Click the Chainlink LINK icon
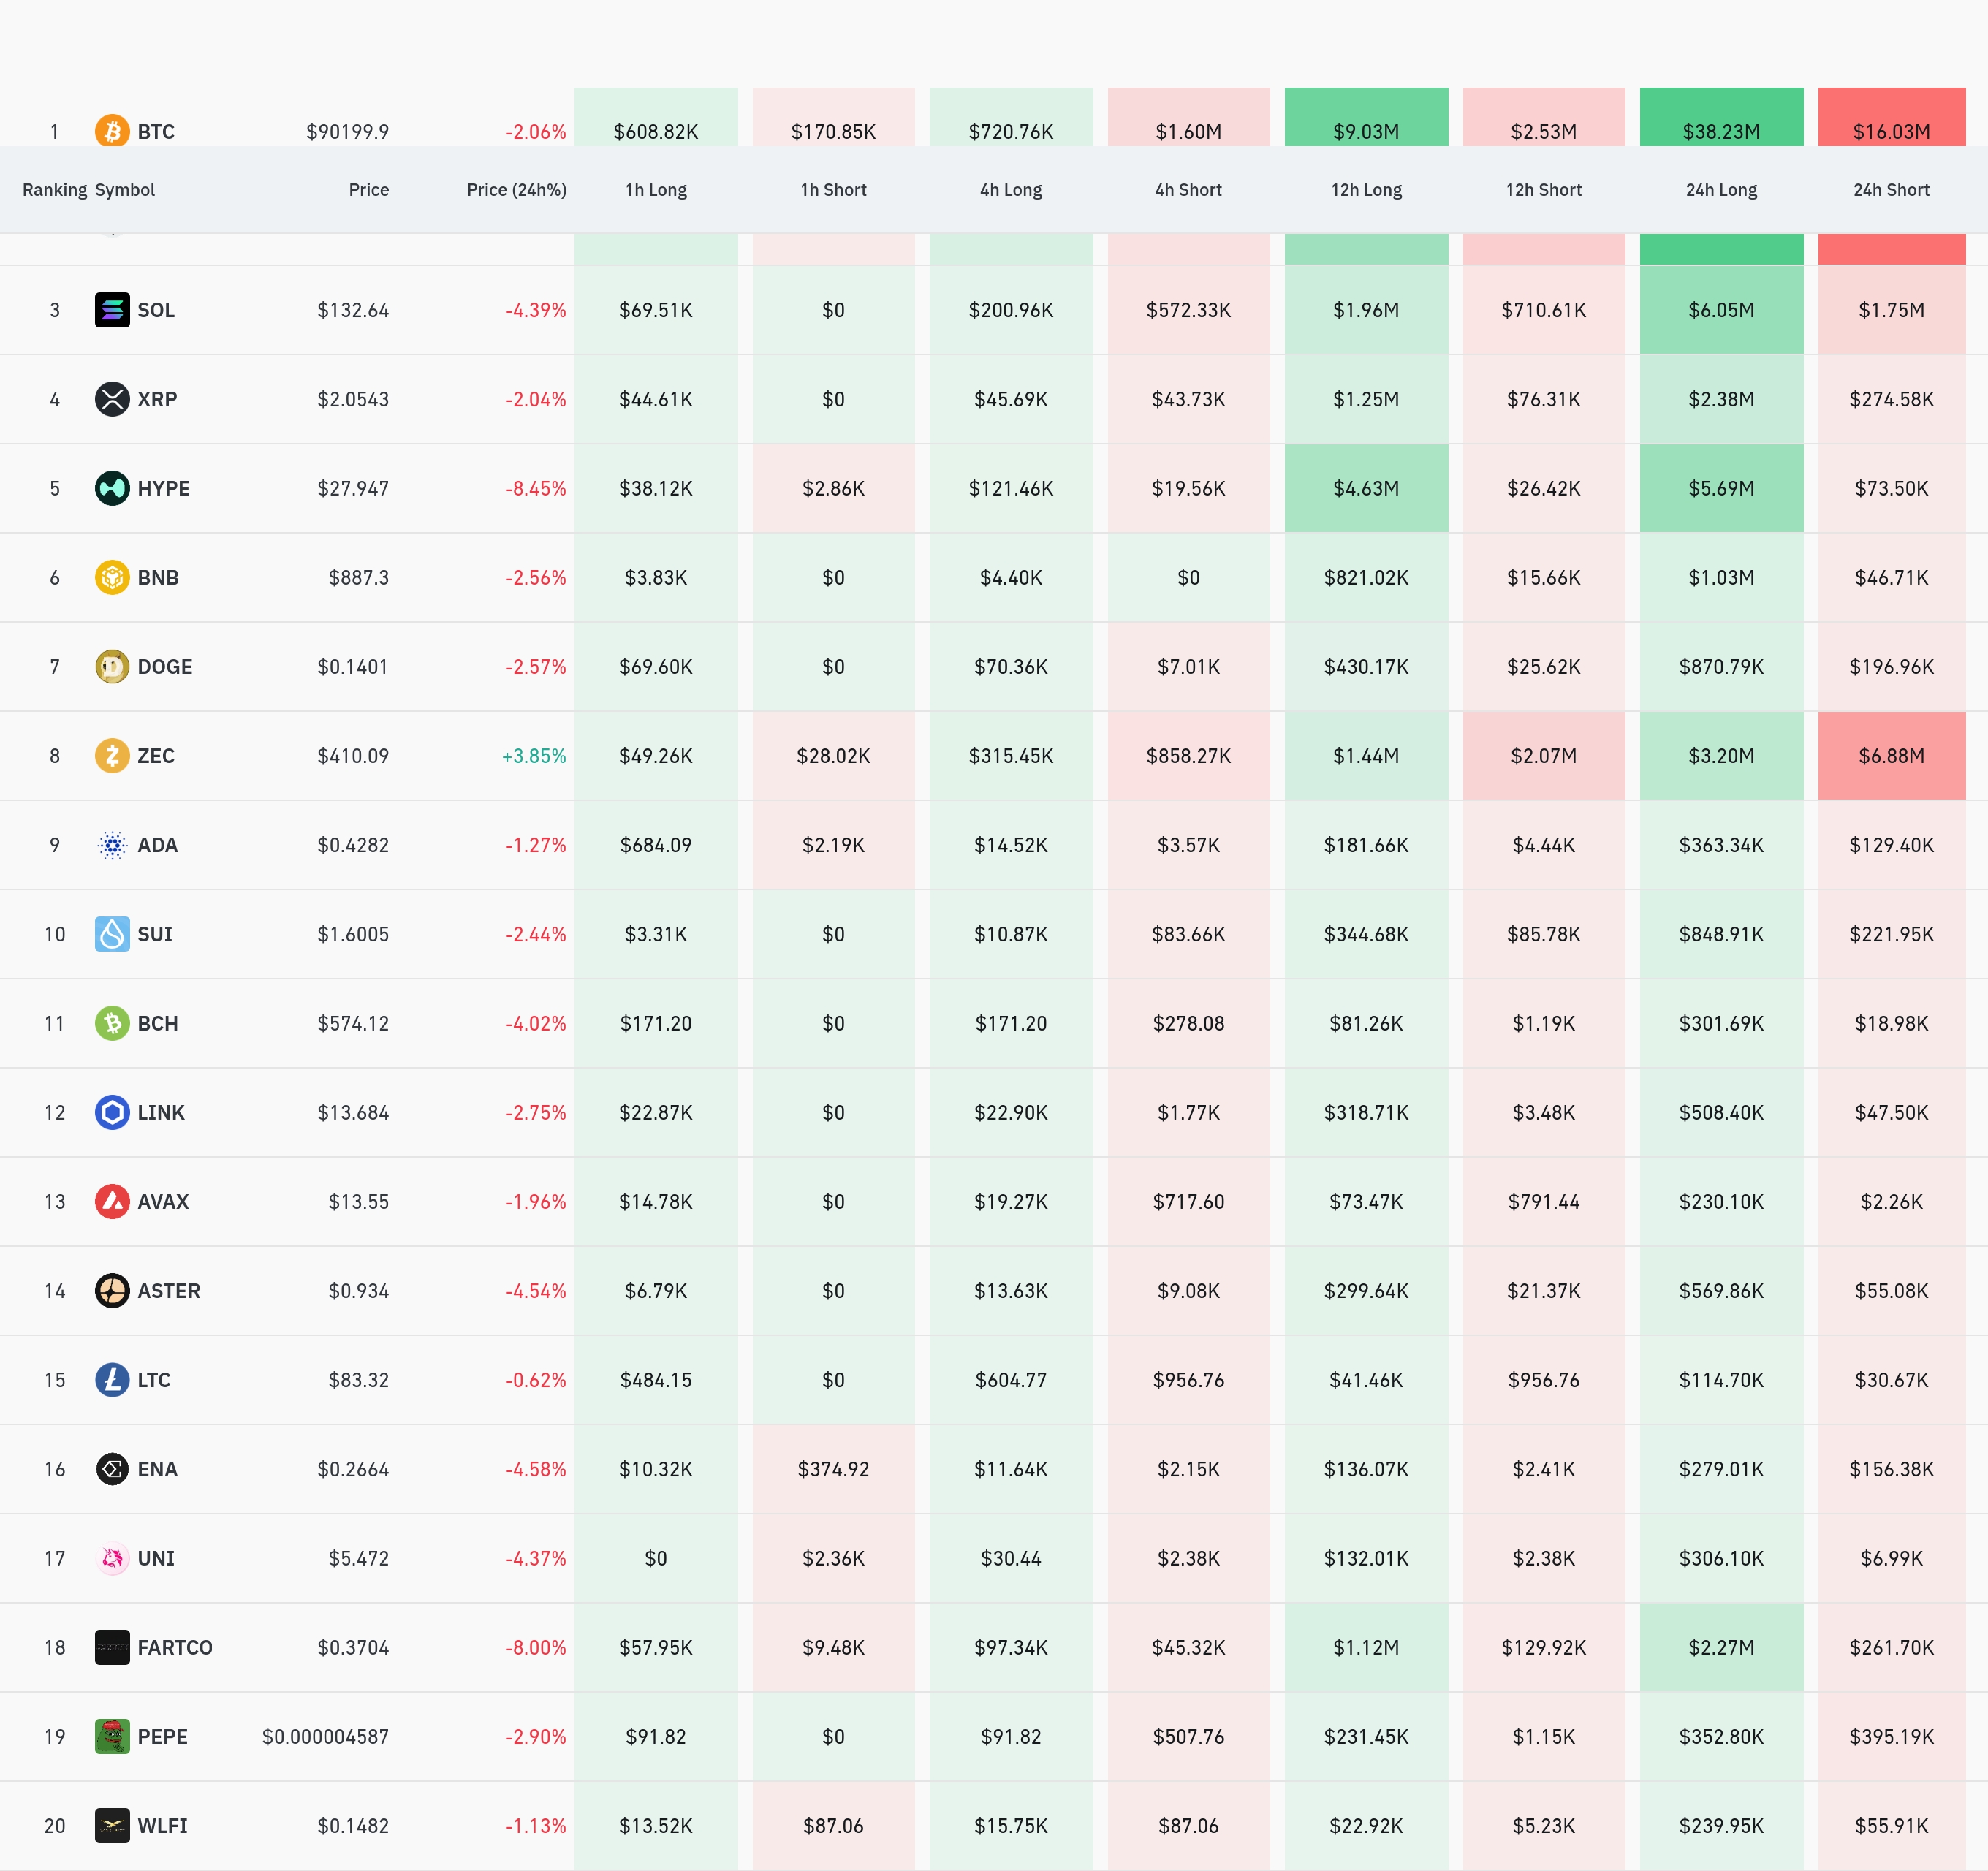Screen dimensions: 1988x1871 click(112, 1112)
